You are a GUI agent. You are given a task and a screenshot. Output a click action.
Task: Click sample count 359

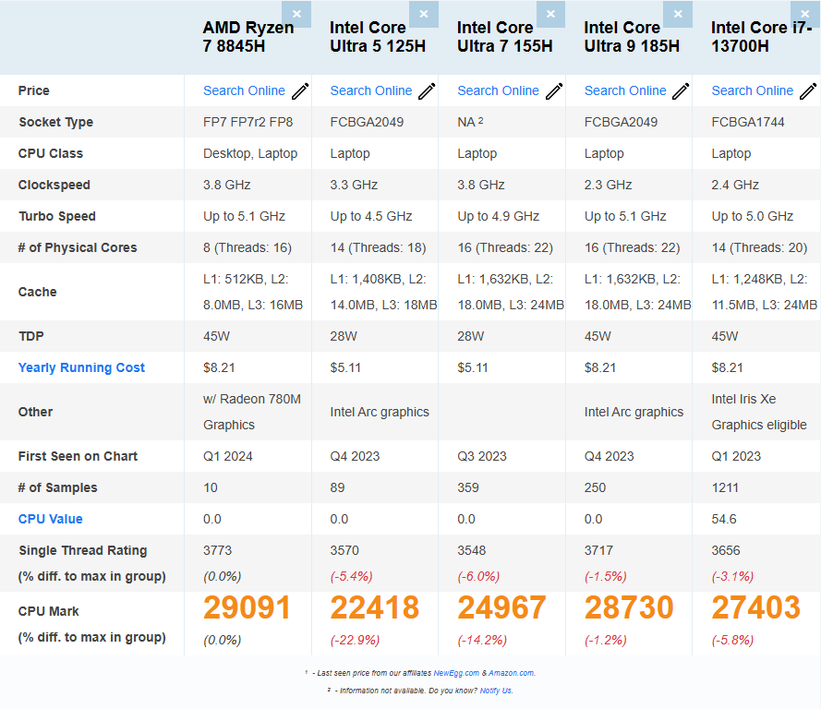[x=468, y=487]
